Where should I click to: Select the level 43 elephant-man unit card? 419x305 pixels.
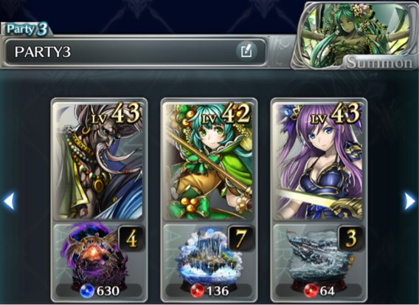click(98, 161)
